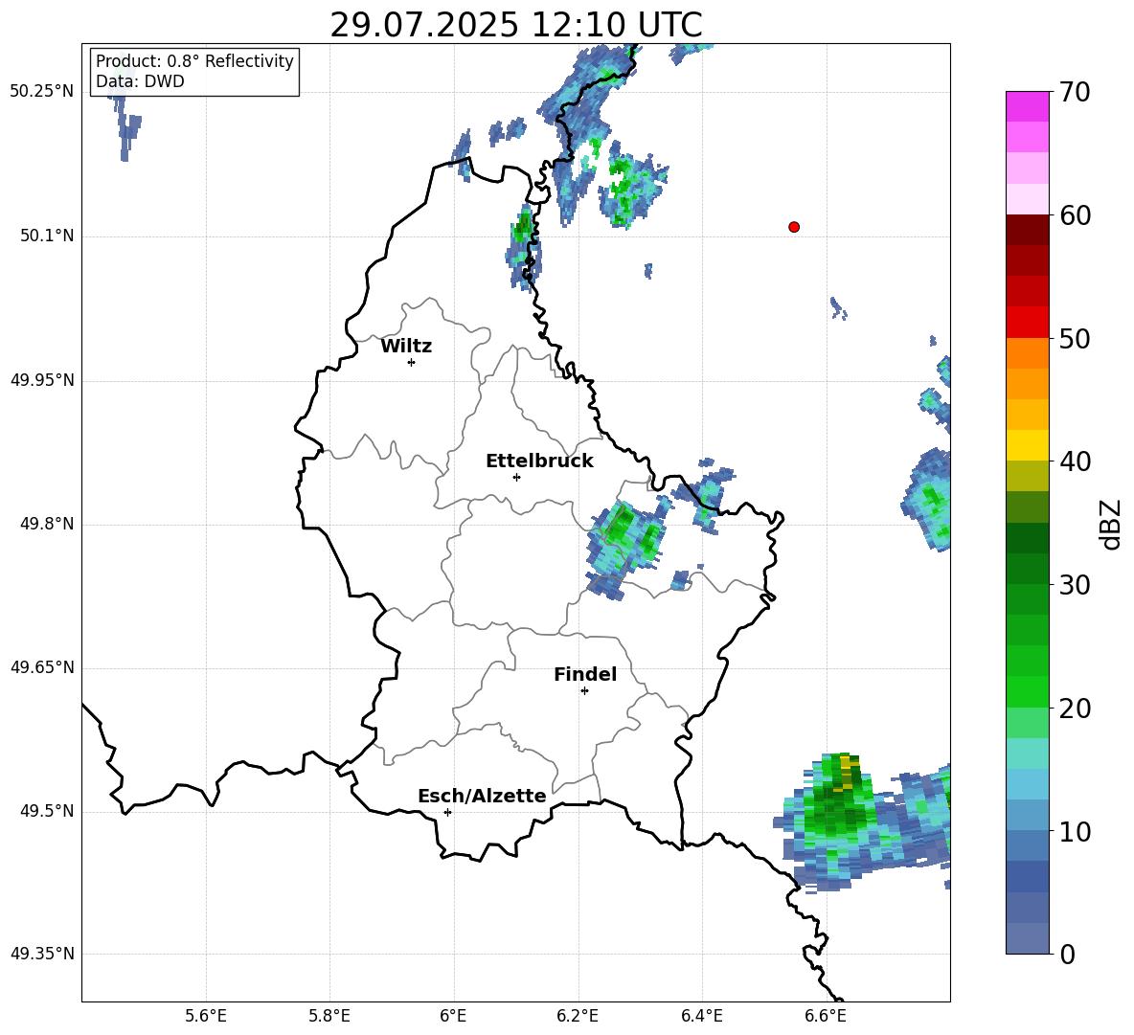Viewport: 1134px width, 1035px height.
Task: Click the Findel station cross marker
Action: pyautogui.click(x=584, y=691)
